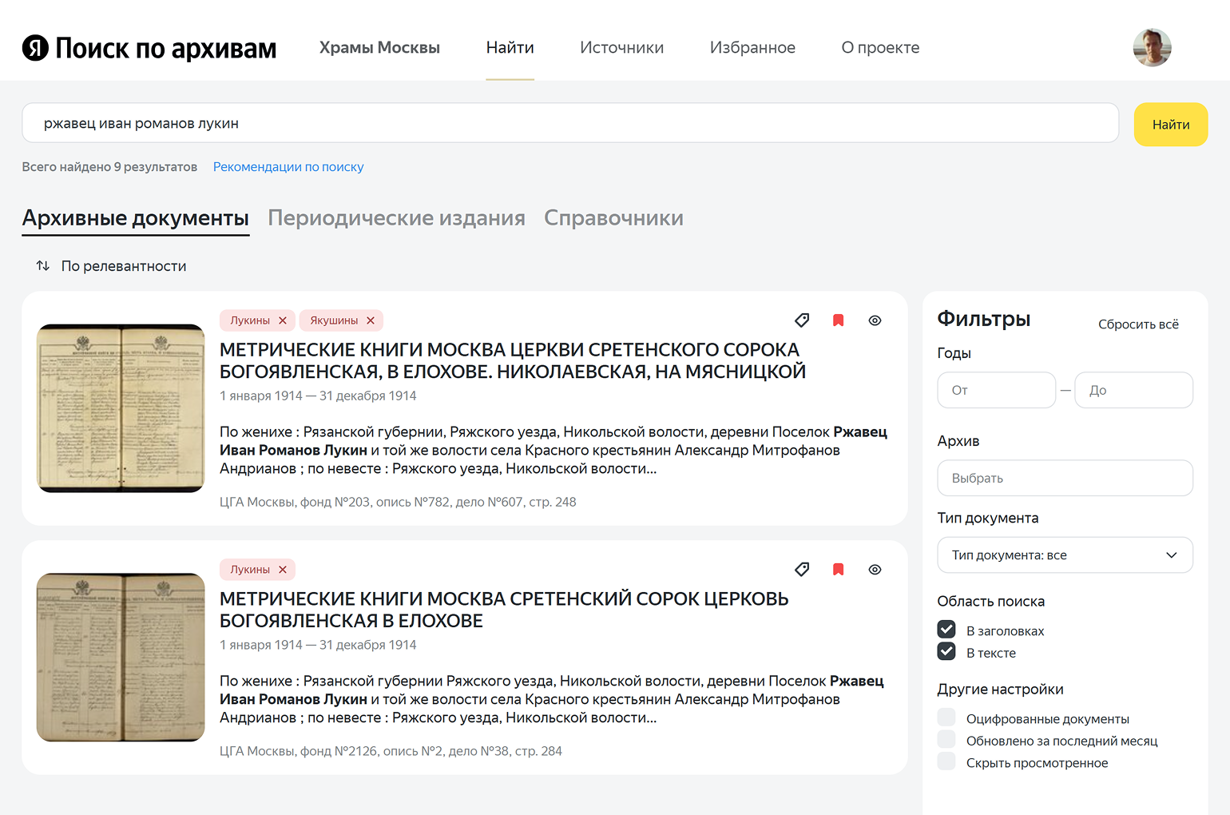
Task: Change sorting via По релевантности
Action: [124, 265]
